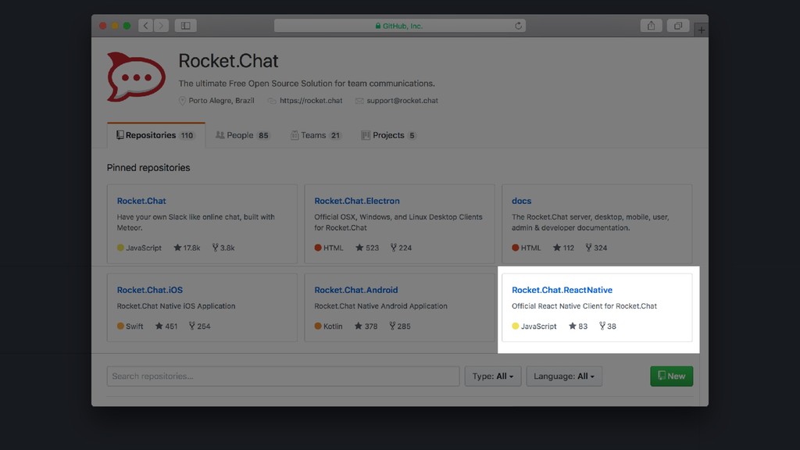The height and width of the screenshot is (450, 800).
Task: Open the Projects tab
Action: point(389,135)
